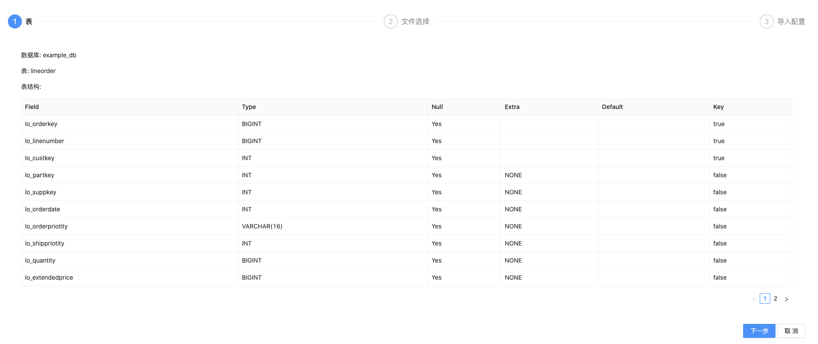This screenshot has height=344, width=818.
Task: Select pagination page 2
Action: (776, 298)
